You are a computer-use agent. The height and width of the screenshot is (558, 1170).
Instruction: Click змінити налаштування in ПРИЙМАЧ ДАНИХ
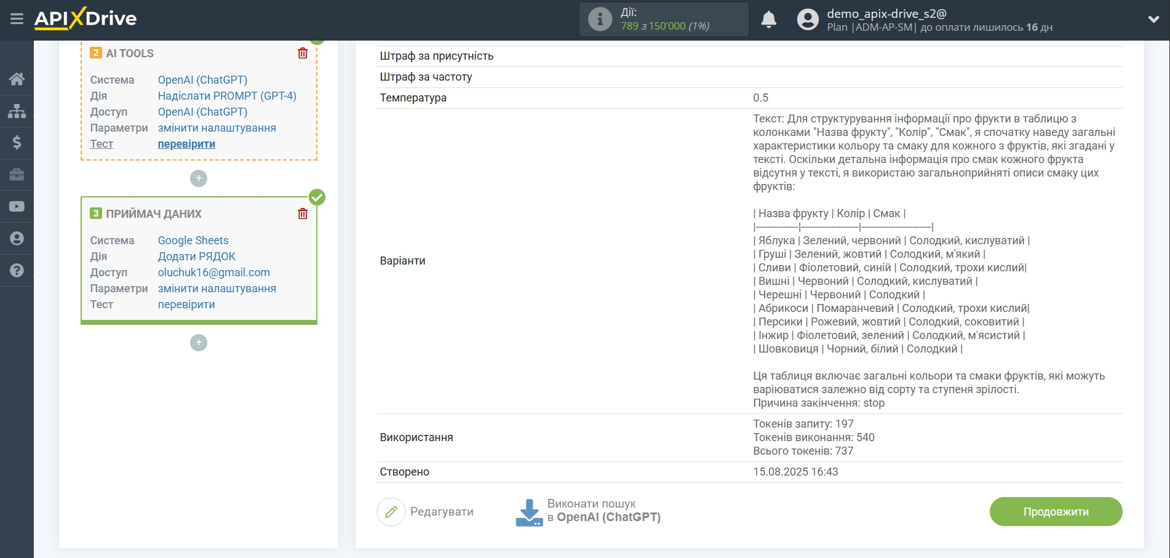point(217,289)
